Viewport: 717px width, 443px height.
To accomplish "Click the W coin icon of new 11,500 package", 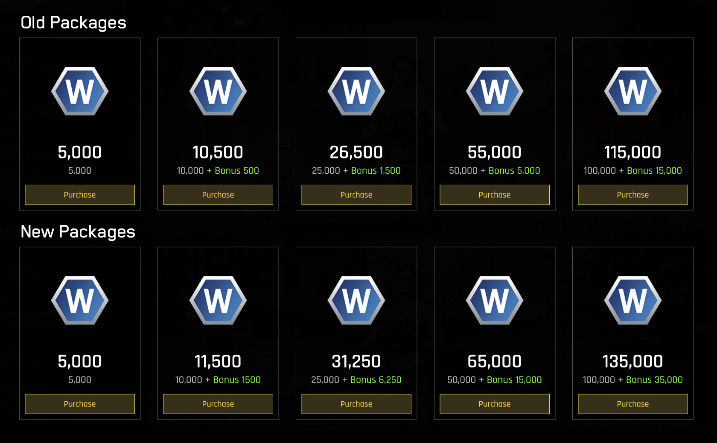I will pyautogui.click(x=218, y=300).
